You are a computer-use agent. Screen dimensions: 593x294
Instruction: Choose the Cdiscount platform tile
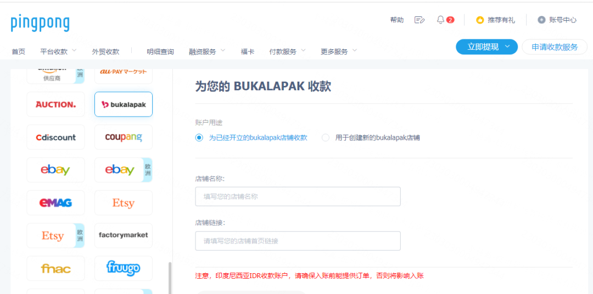tap(55, 137)
